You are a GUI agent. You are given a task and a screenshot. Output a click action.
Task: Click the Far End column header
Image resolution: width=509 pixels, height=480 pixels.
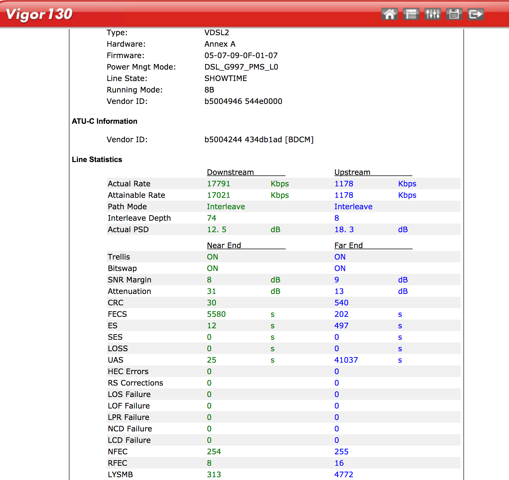348,245
